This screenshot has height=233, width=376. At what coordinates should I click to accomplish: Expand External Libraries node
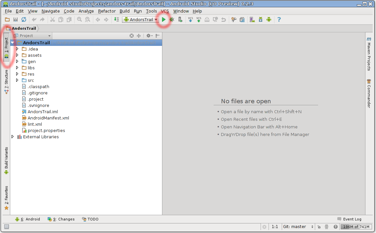[x=13, y=137]
